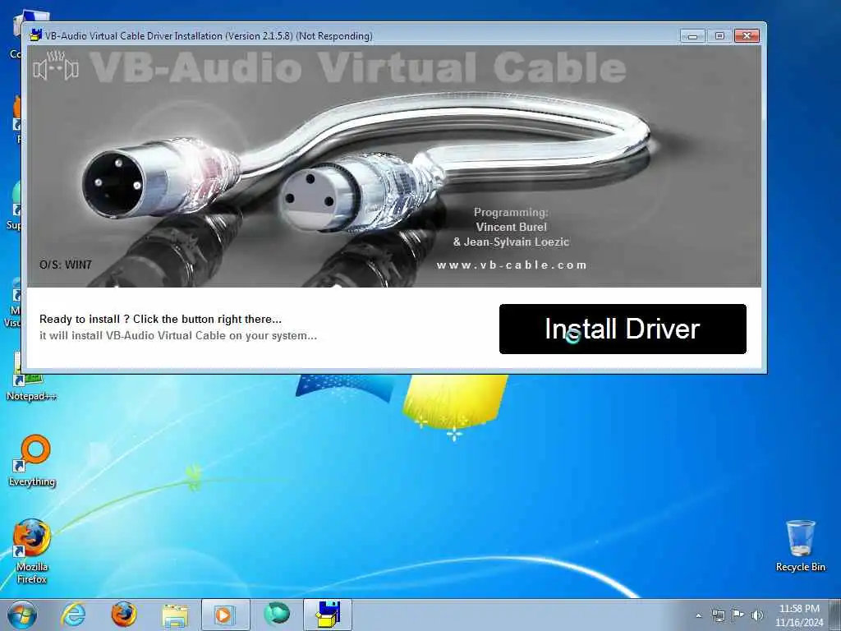Open the Recycle Bin
Screen dimensions: 841x631
point(800,546)
